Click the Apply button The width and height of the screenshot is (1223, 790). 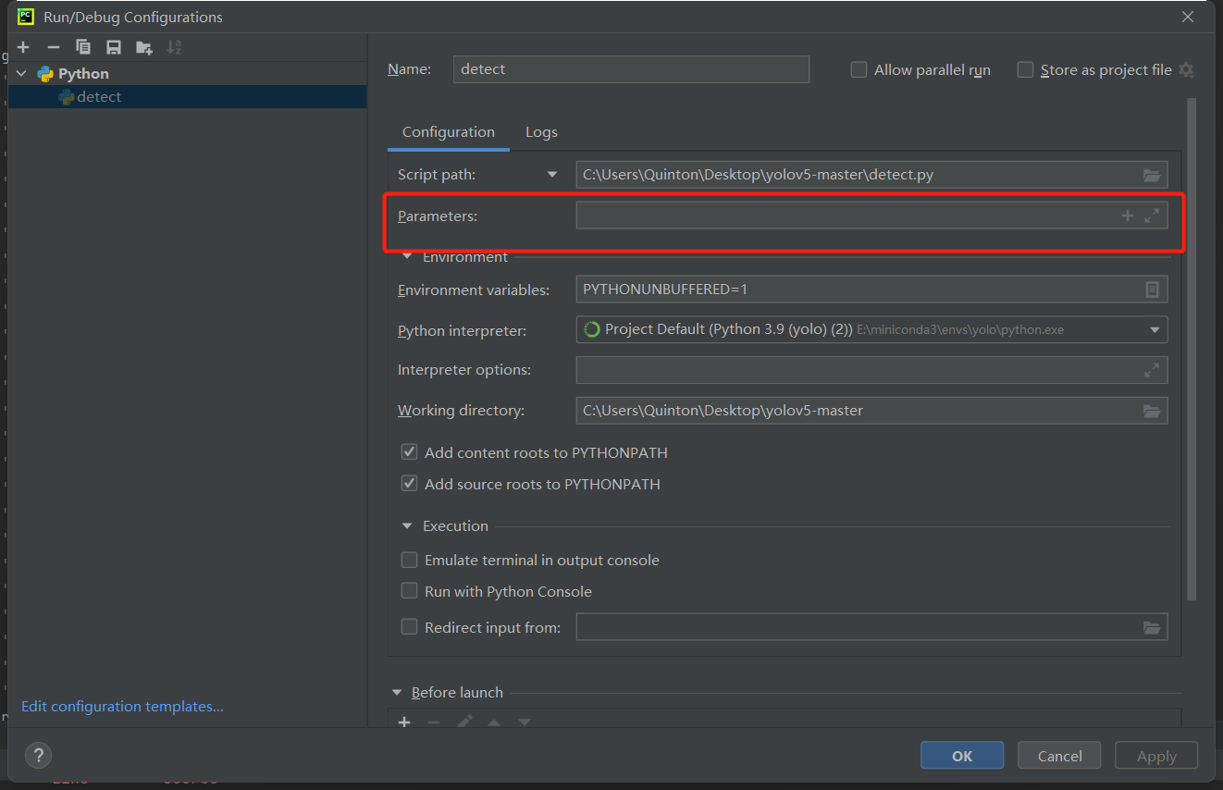[1156, 756]
